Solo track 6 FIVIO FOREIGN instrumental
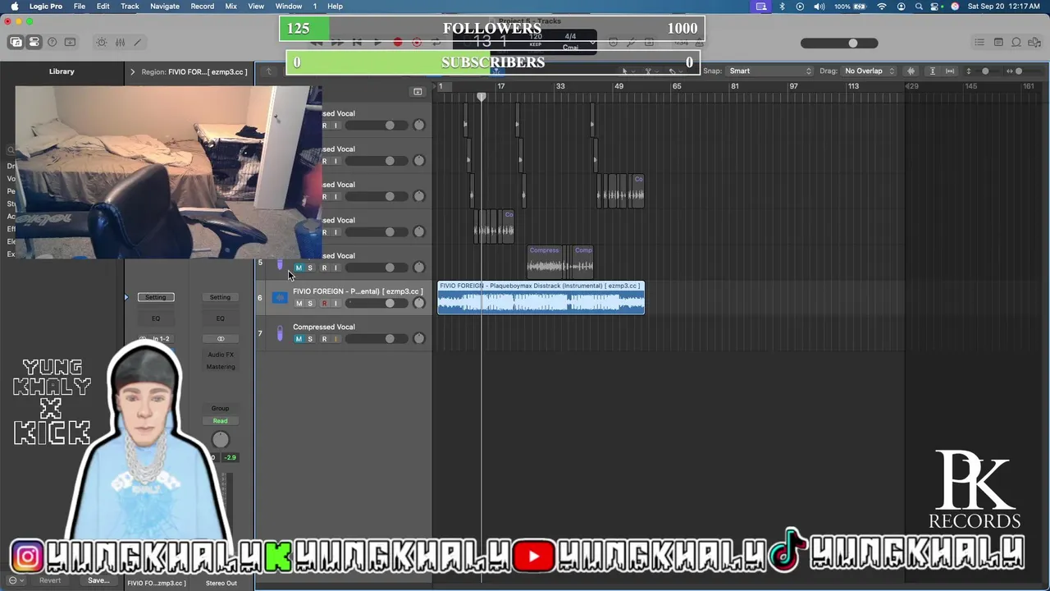This screenshot has height=591, width=1050. 310,304
